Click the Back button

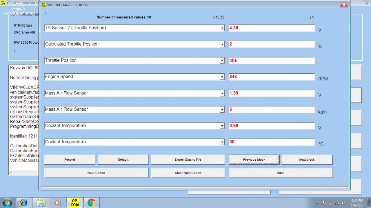coord(281,173)
